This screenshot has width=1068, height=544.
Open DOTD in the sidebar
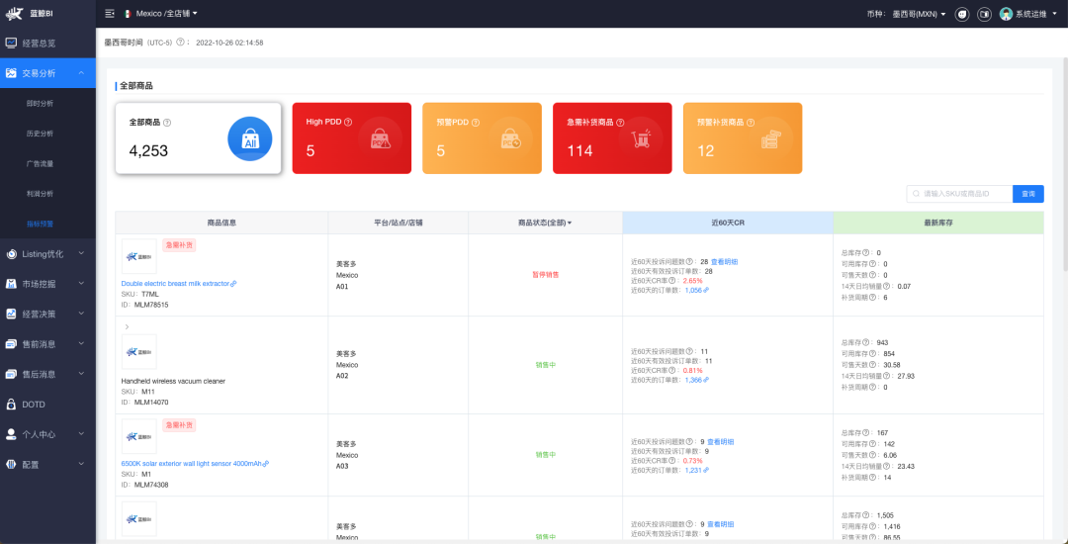point(47,405)
